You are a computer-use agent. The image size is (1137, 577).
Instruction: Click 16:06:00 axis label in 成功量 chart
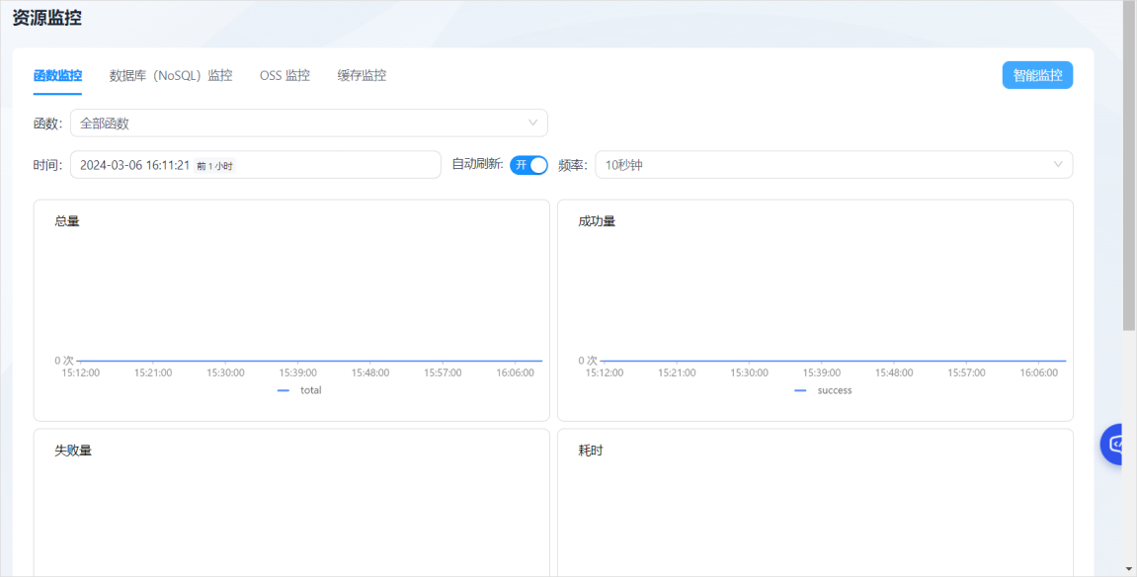1039,372
